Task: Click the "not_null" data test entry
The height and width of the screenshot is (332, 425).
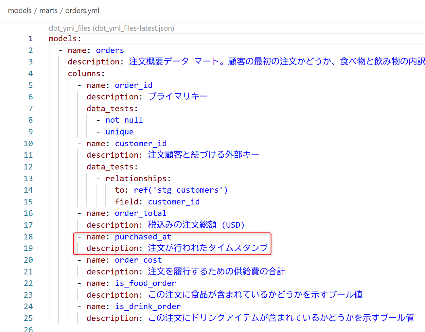Action: 124,120
